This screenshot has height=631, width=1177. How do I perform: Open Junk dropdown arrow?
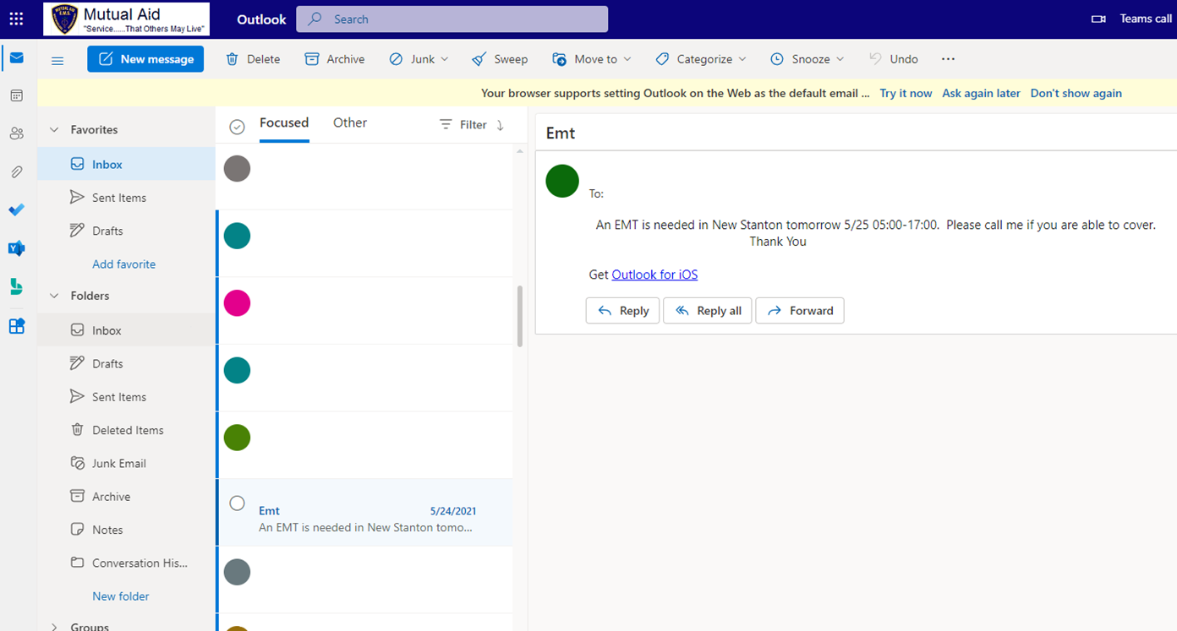click(445, 59)
